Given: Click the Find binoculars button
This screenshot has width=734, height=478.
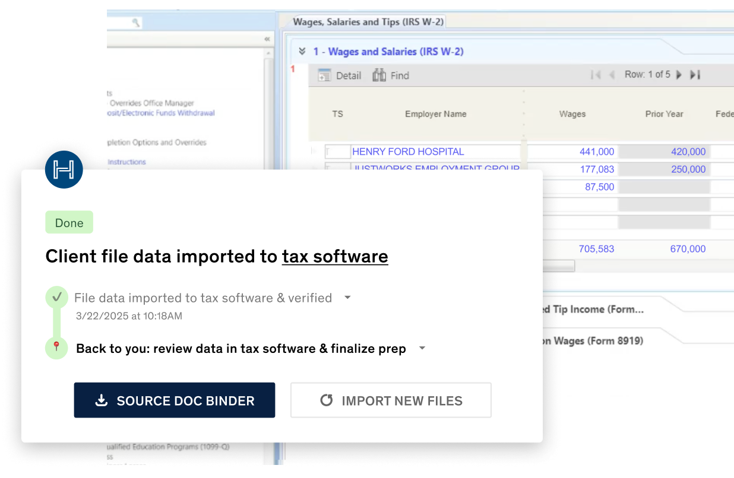Looking at the screenshot, I should click(391, 75).
